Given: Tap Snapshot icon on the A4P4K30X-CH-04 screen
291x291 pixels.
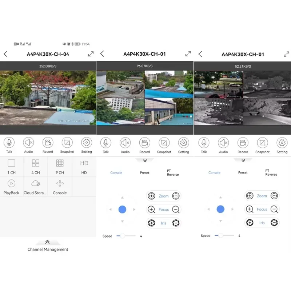Looking at the screenshot, I should [67, 143].
